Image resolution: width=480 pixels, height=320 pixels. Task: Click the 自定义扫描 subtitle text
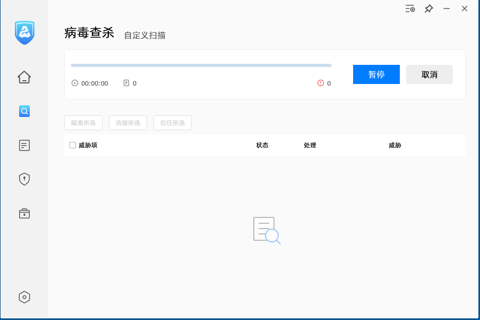[x=145, y=35]
